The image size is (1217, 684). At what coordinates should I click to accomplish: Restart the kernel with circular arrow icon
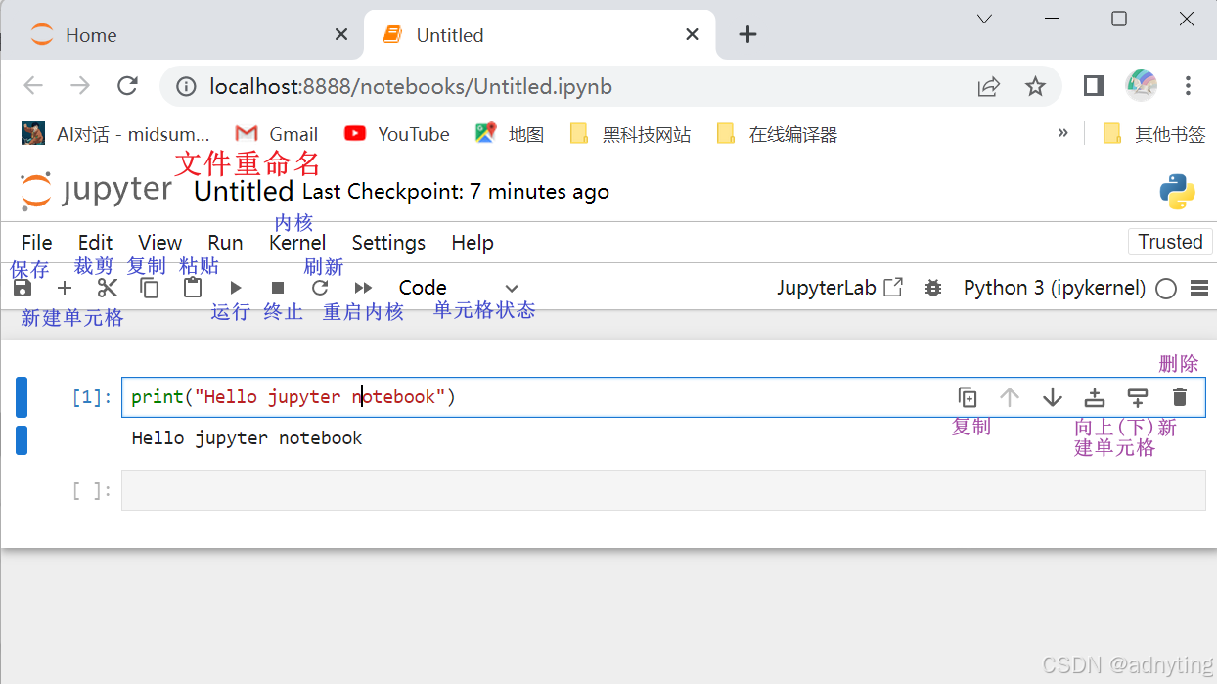click(x=320, y=288)
